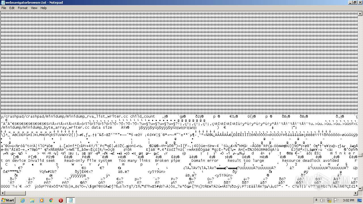
Task: Open the volume control in the system tray
Action: coord(323,200)
